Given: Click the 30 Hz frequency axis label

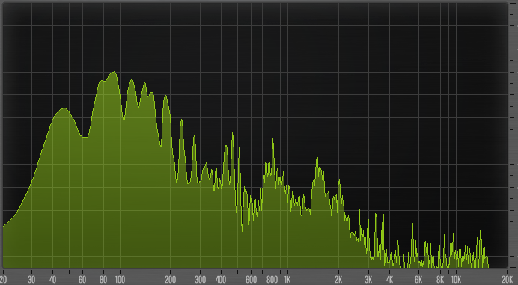Looking at the screenshot, I should click(31, 280).
